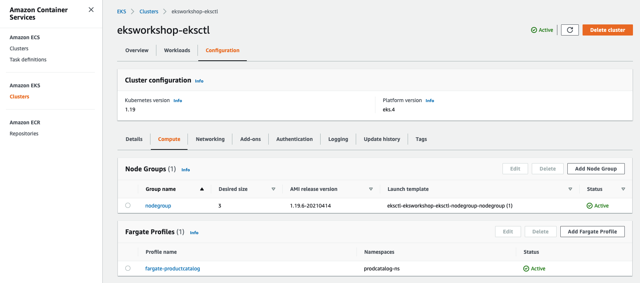The height and width of the screenshot is (283, 640).
Task: Close the Amazon Container Services sidebar
Action: 91,10
